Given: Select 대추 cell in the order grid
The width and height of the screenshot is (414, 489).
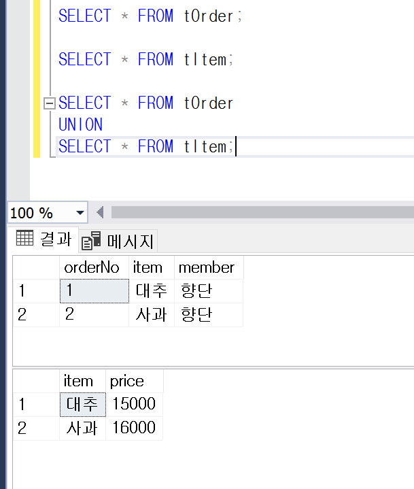Looking at the screenshot, I should click(x=152, y=291).
